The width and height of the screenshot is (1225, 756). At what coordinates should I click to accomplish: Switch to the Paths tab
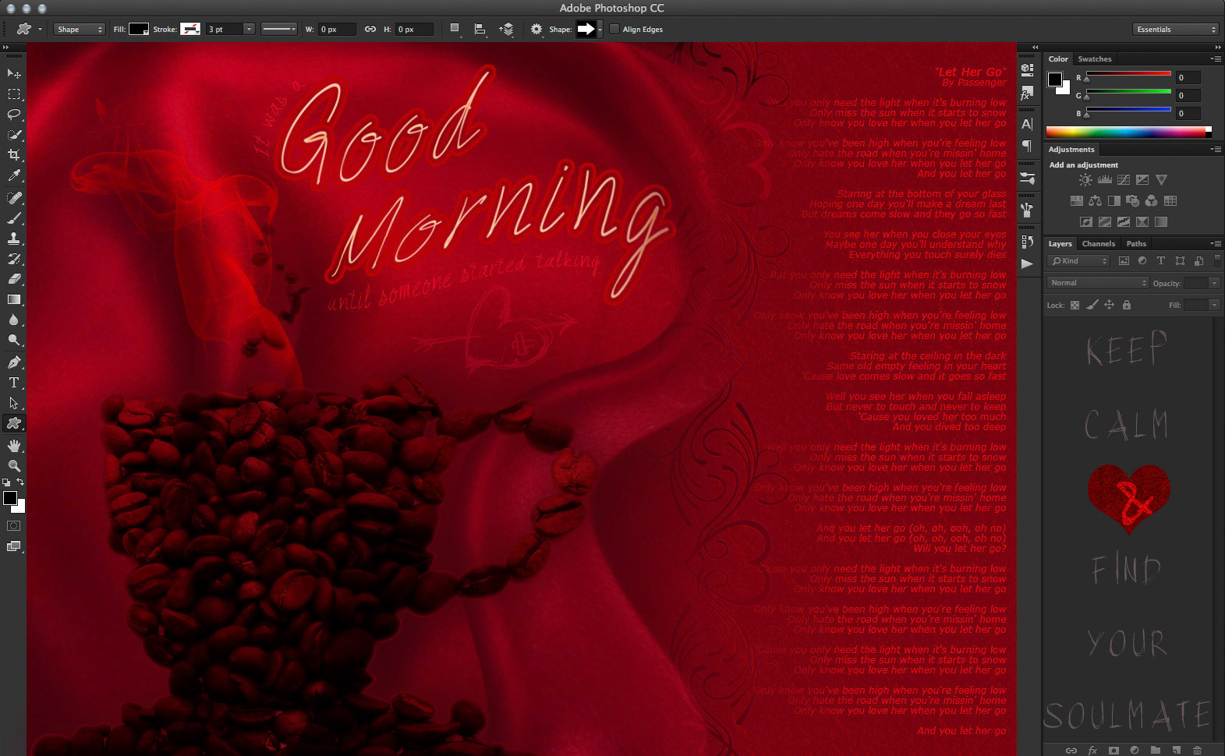pos(1136,244)
